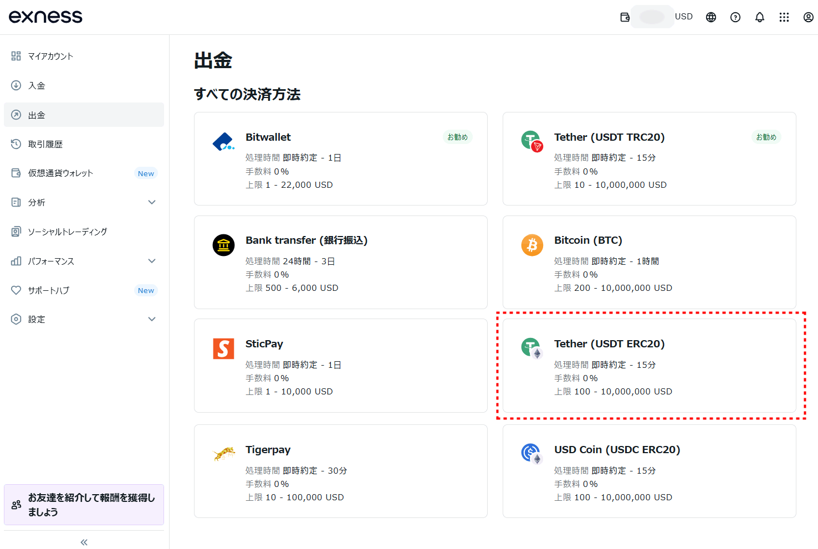
Task: Click the 処理時間 24時間 - 3日 text
Action: coord(290,261)
